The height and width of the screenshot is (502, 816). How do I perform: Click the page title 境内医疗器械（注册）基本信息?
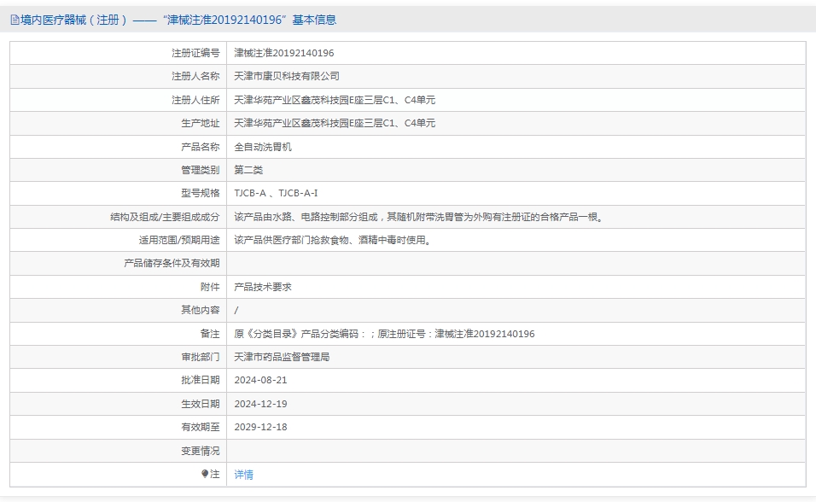coord(178,20)
